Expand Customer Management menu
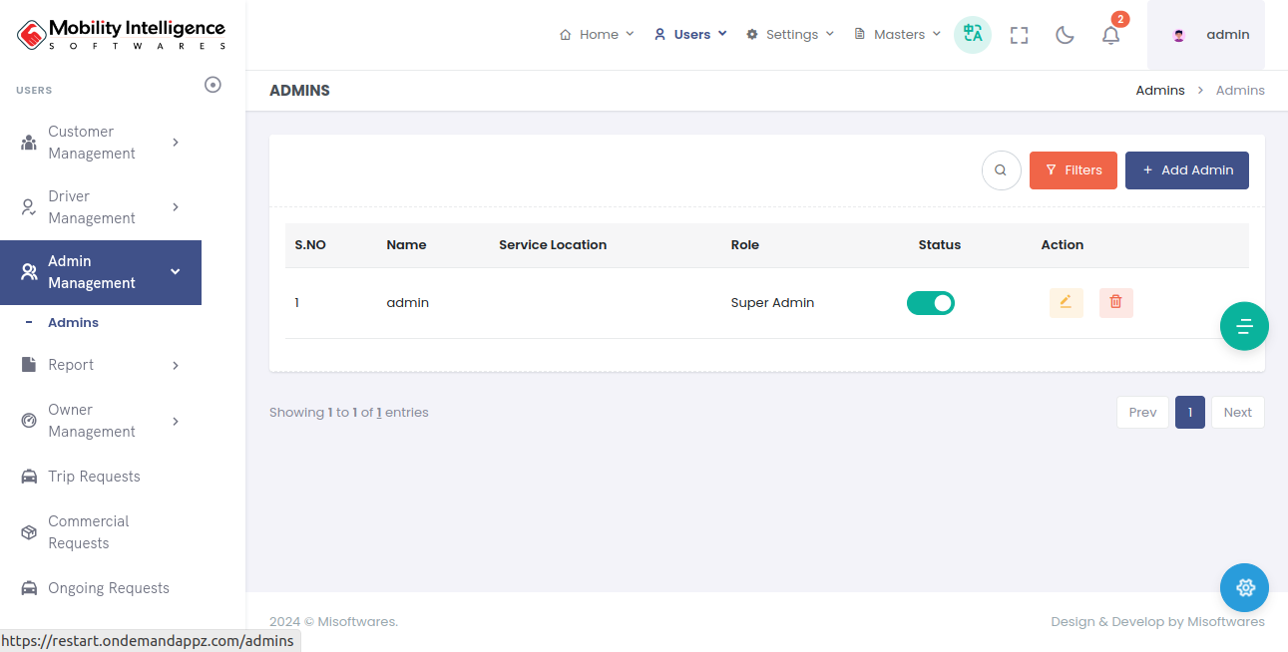The image size is (1288, 652). [x=100, y=143]
